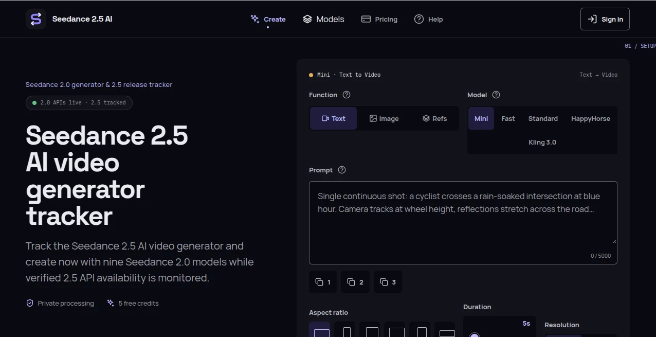
Task: Click the shield icon by Private processing
Action: 30,303
